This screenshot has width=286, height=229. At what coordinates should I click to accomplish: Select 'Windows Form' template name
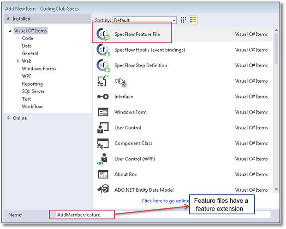click(131, 112)
